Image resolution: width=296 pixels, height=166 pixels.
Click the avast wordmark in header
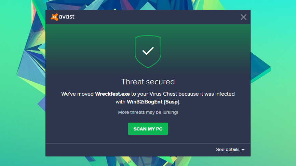66,17
